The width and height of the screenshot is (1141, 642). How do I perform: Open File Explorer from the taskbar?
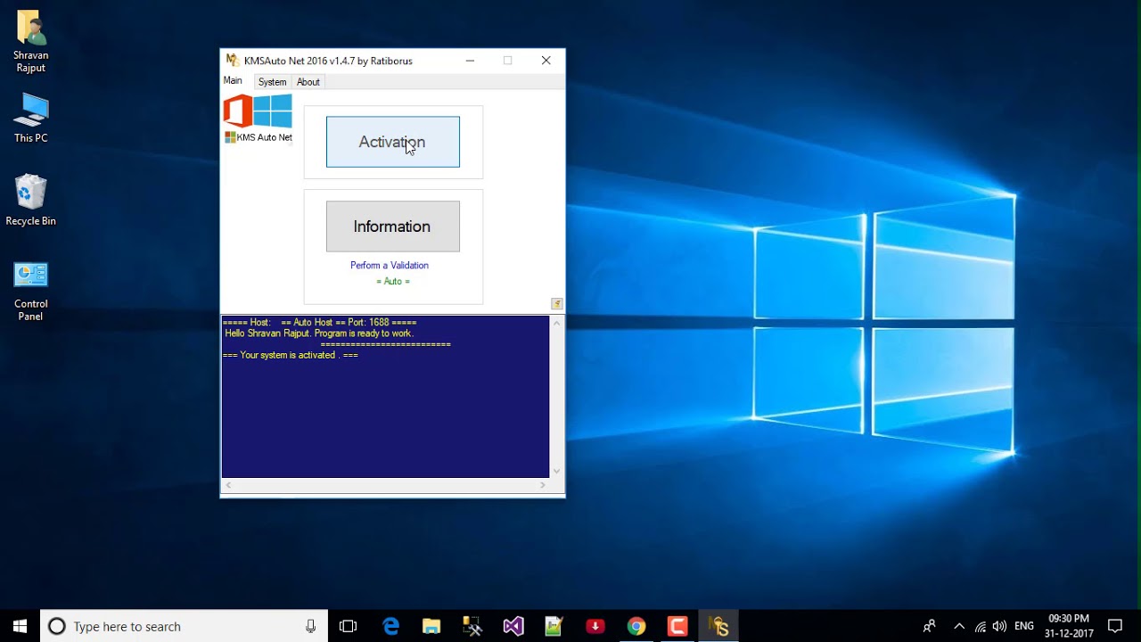[x=431, y=626]
